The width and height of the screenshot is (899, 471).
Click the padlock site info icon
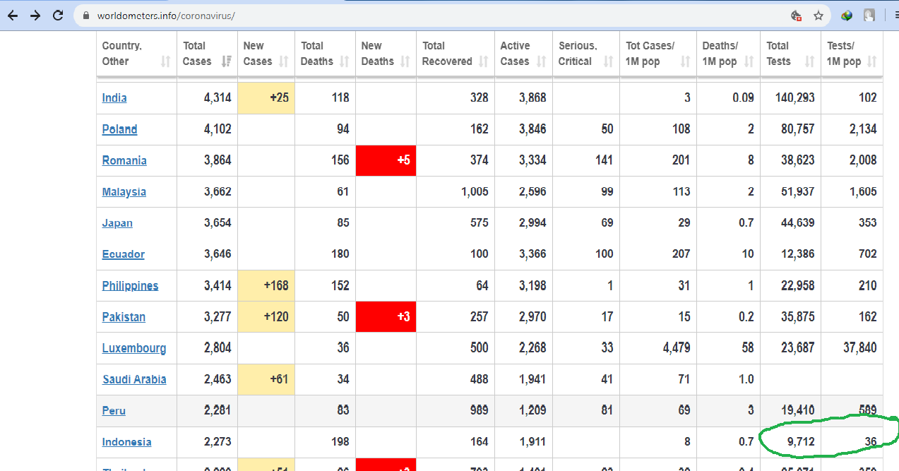pyautogui.click(x=86, y=16)
